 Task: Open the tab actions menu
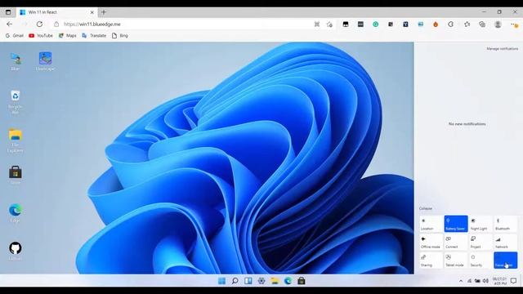(8, 12)
